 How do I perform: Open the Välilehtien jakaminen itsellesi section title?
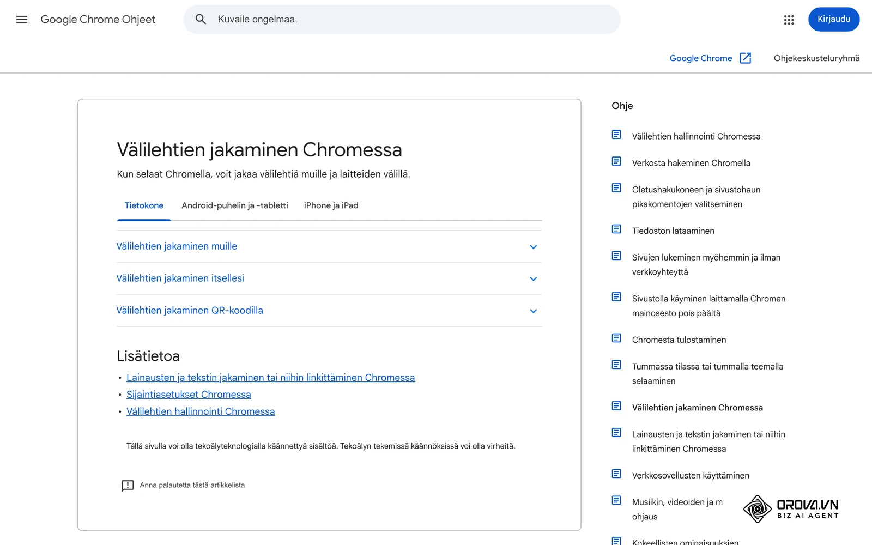180,278
